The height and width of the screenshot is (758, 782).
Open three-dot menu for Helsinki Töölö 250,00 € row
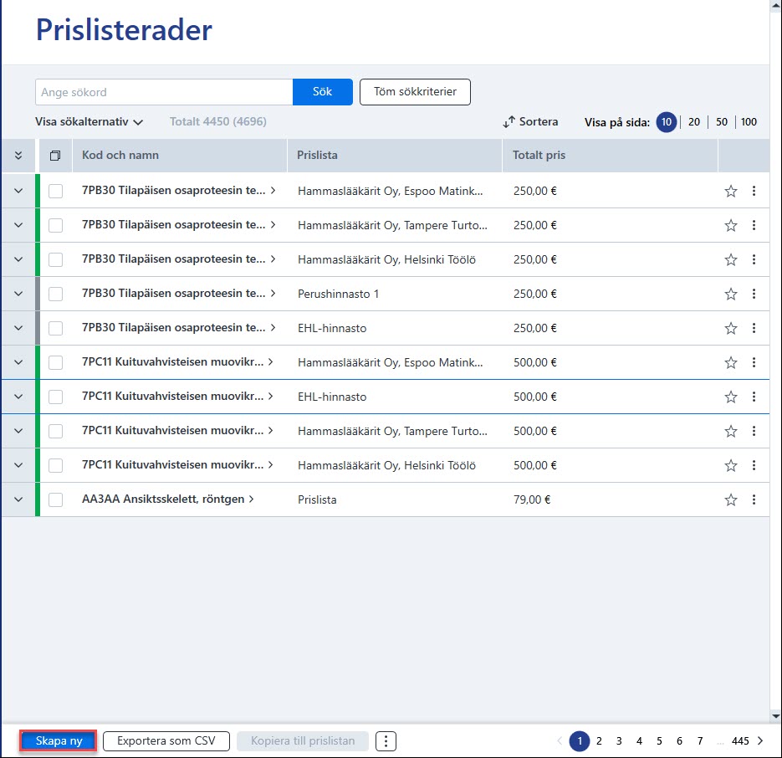click(754, 259)
